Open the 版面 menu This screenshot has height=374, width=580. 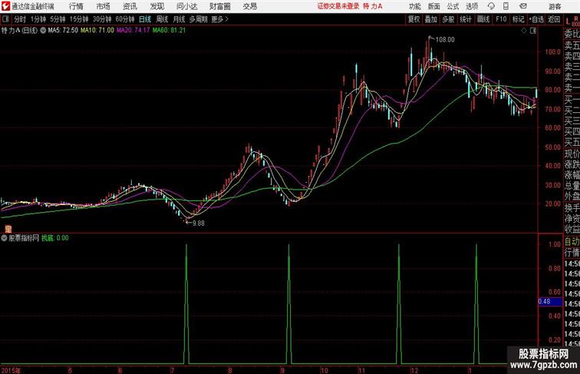[434, 6]
